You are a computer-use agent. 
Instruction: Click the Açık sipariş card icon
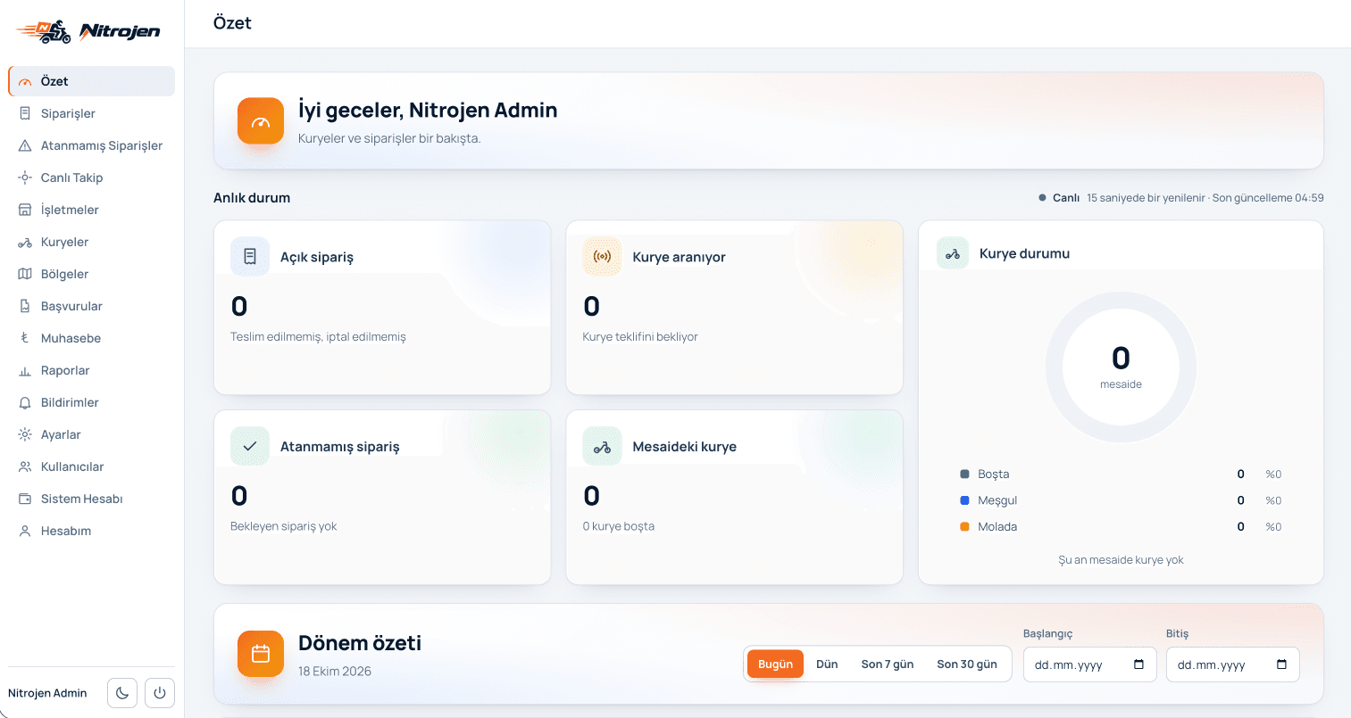pyautogui.click(x=250, y=257)
